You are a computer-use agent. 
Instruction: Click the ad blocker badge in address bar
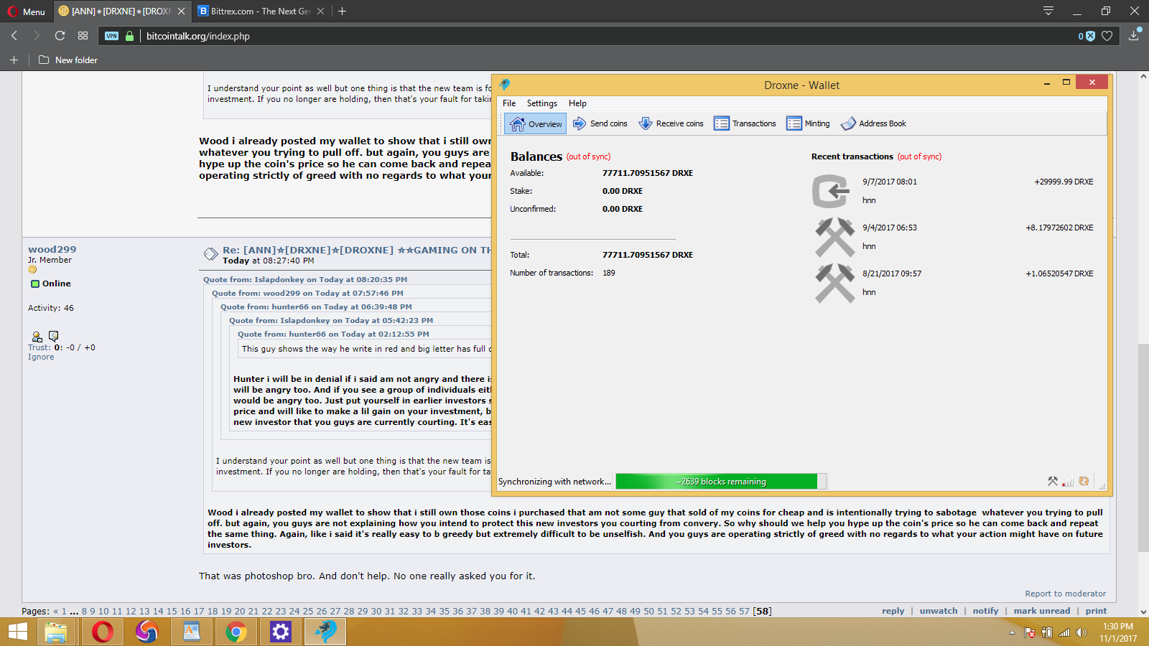click(x=1087, y=36)
